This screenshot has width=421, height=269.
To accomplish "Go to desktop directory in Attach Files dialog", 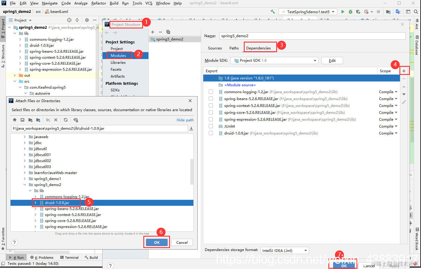I will point(22,120).
